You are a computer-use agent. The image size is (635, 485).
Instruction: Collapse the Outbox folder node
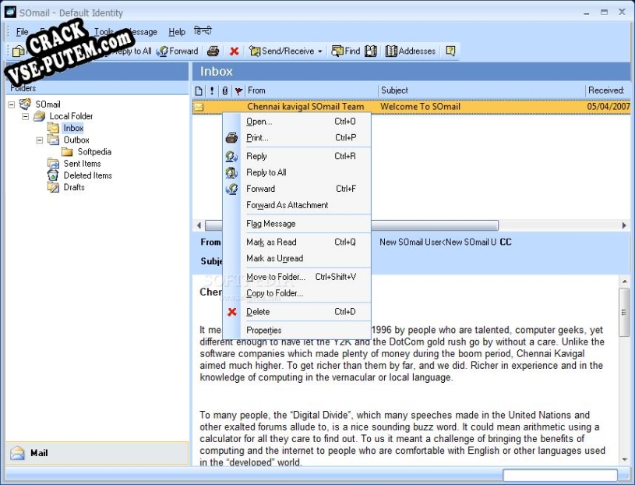pos(40,140)
